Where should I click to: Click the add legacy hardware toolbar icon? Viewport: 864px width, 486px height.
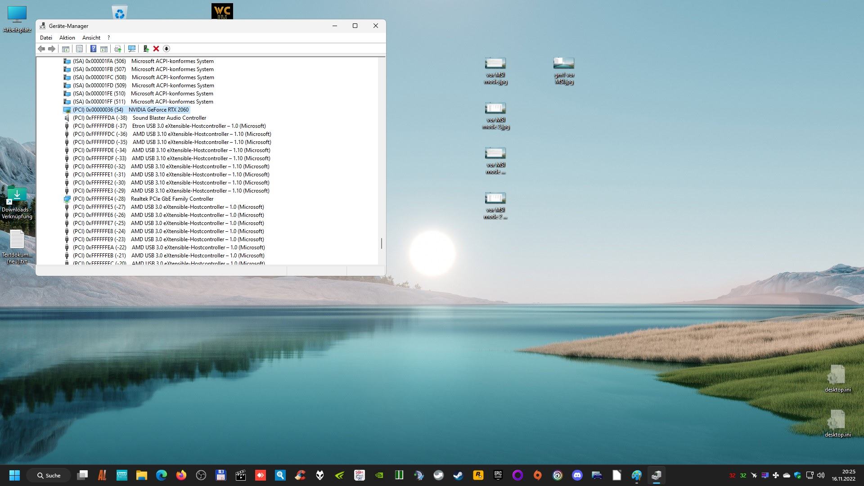point(146,49)
